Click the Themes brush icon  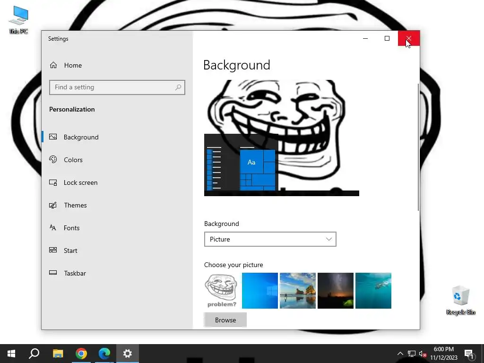53,205
